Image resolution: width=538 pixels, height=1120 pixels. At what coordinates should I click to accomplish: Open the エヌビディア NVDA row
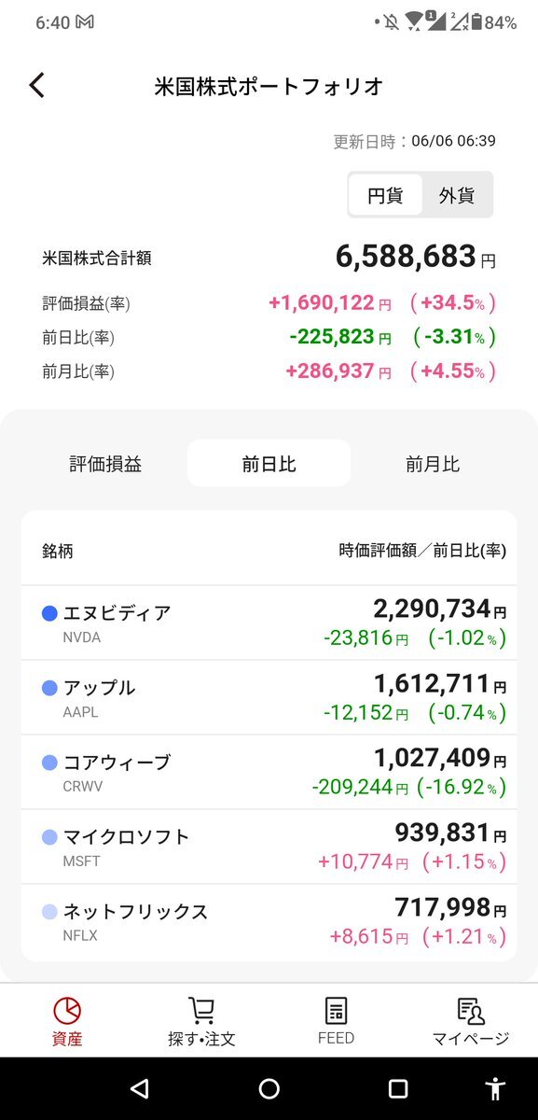pyautogui.click(x=269, y=623)
